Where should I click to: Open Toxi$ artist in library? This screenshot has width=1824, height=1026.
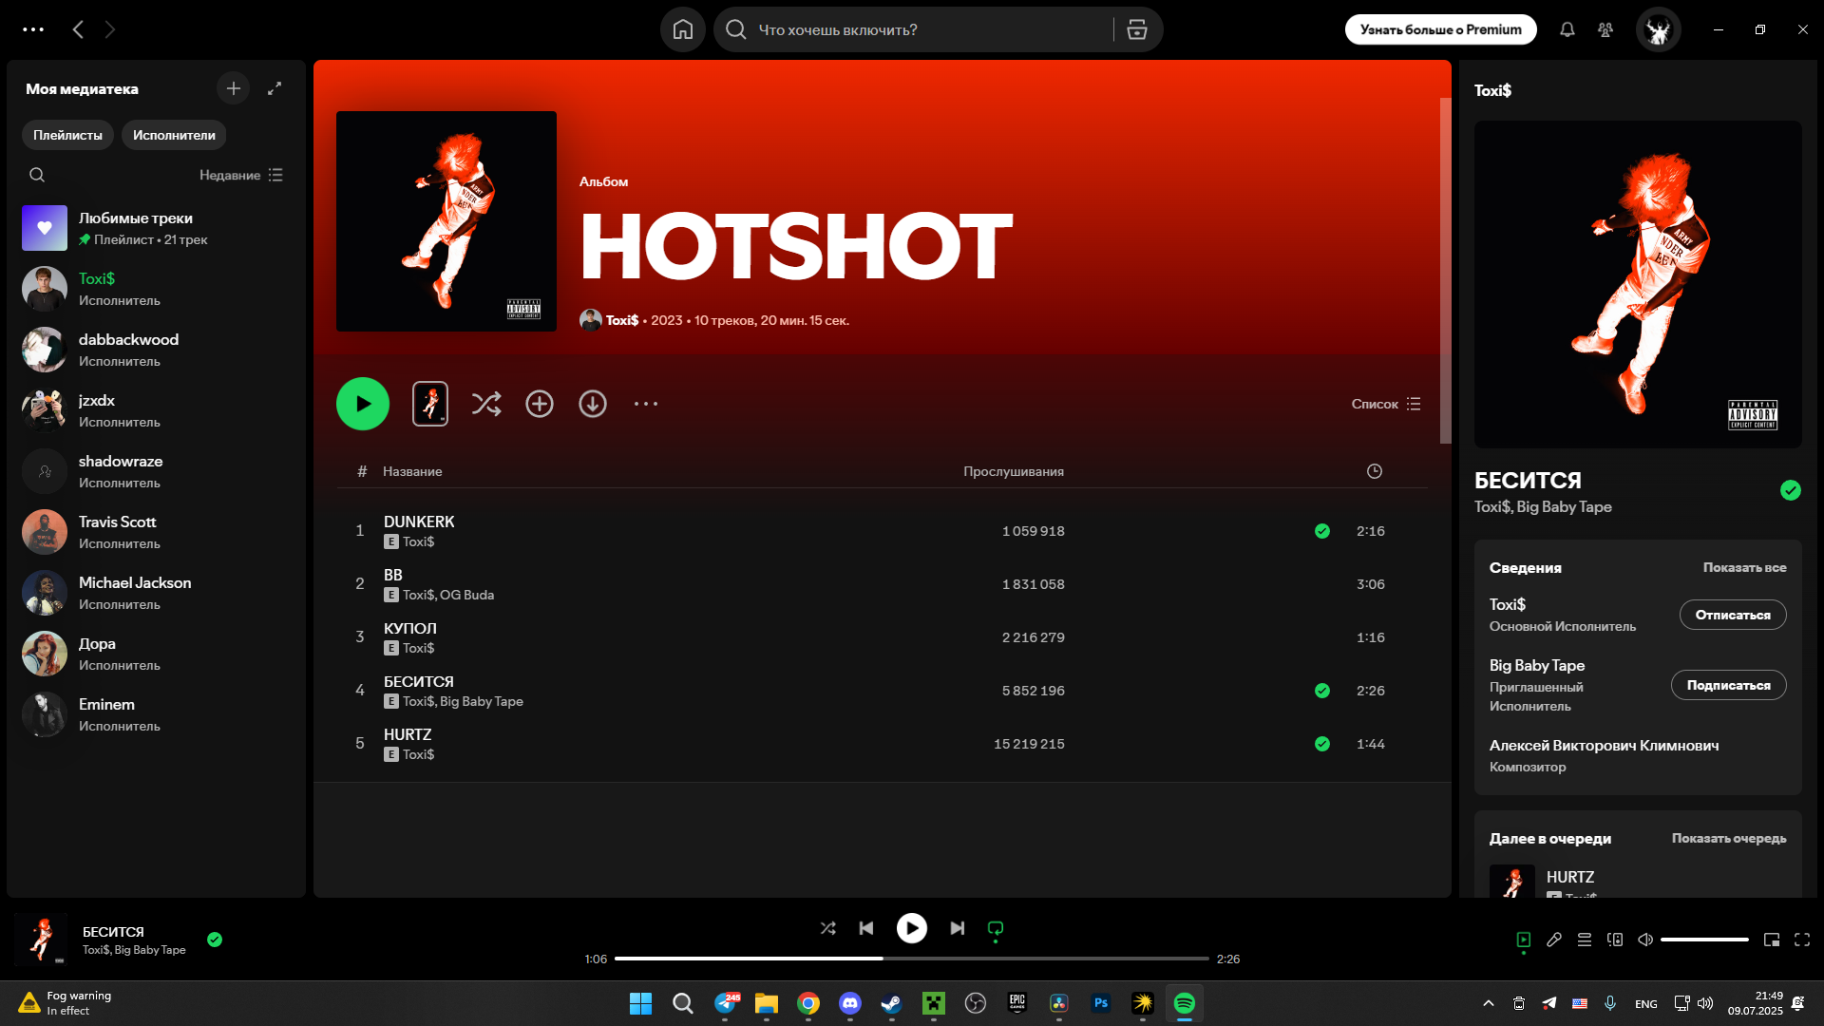pos(156,289)
